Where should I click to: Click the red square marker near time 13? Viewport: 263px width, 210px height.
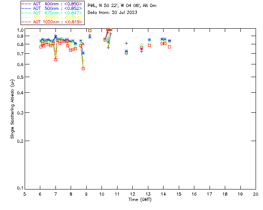pos(149,45)
